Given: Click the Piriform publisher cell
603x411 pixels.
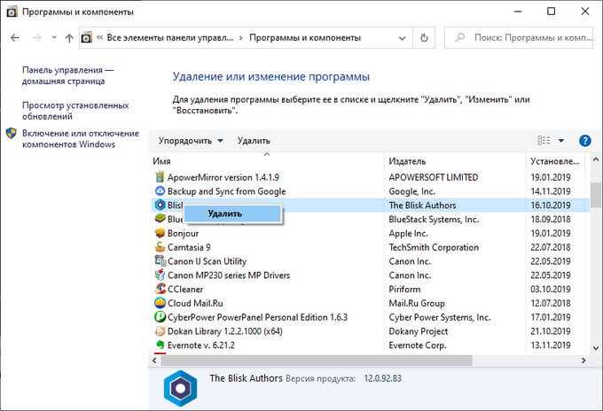Looking at the screenshot, I should pos(404,290).
